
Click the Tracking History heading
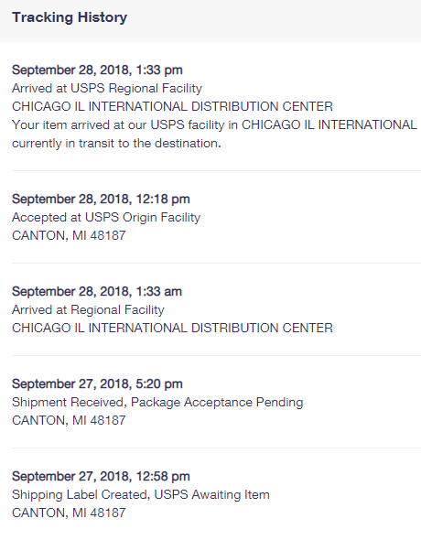[x=70, y=17]
